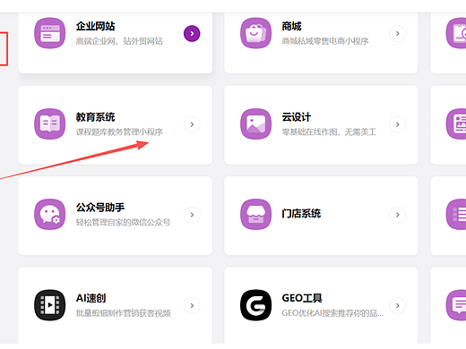466x349 pixels.
Task: Click the AI速创 arrow button
Action: click(192, 305)
